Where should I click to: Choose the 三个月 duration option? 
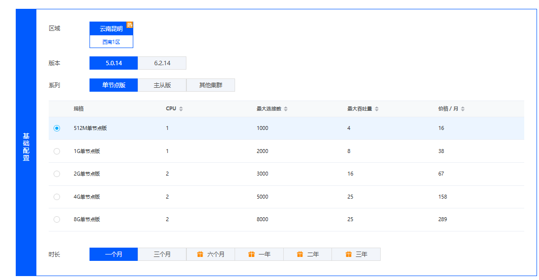162,254
